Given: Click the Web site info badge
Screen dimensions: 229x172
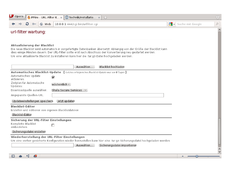Looking at the screenshot, I should 45,24.
